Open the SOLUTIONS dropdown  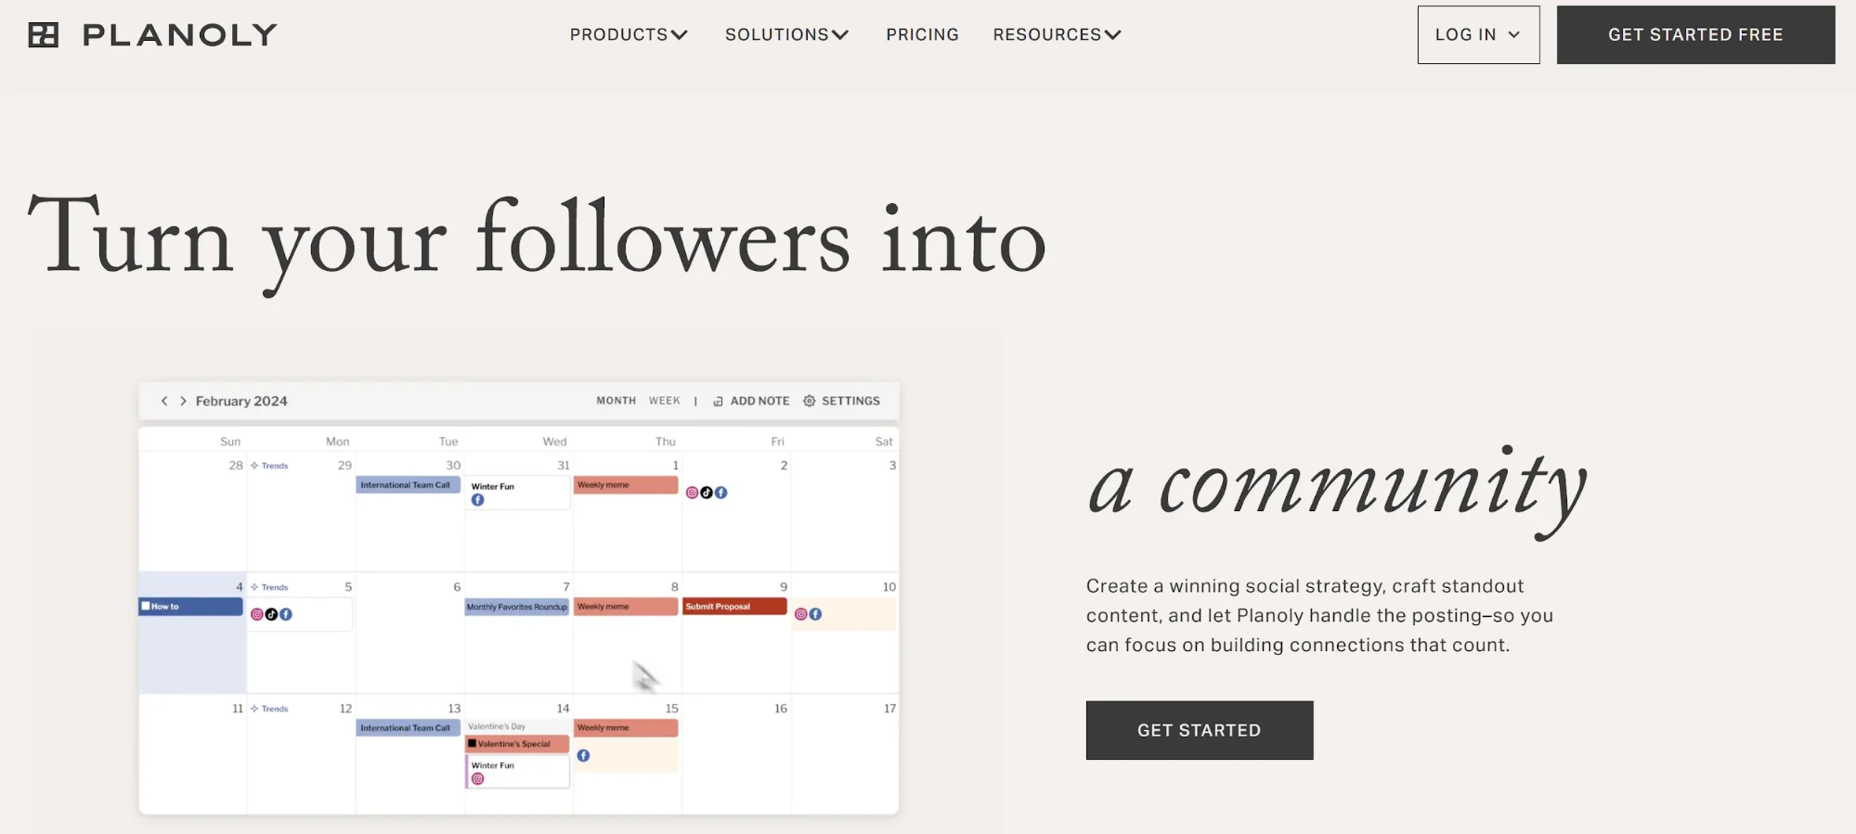tap(786, 34)
